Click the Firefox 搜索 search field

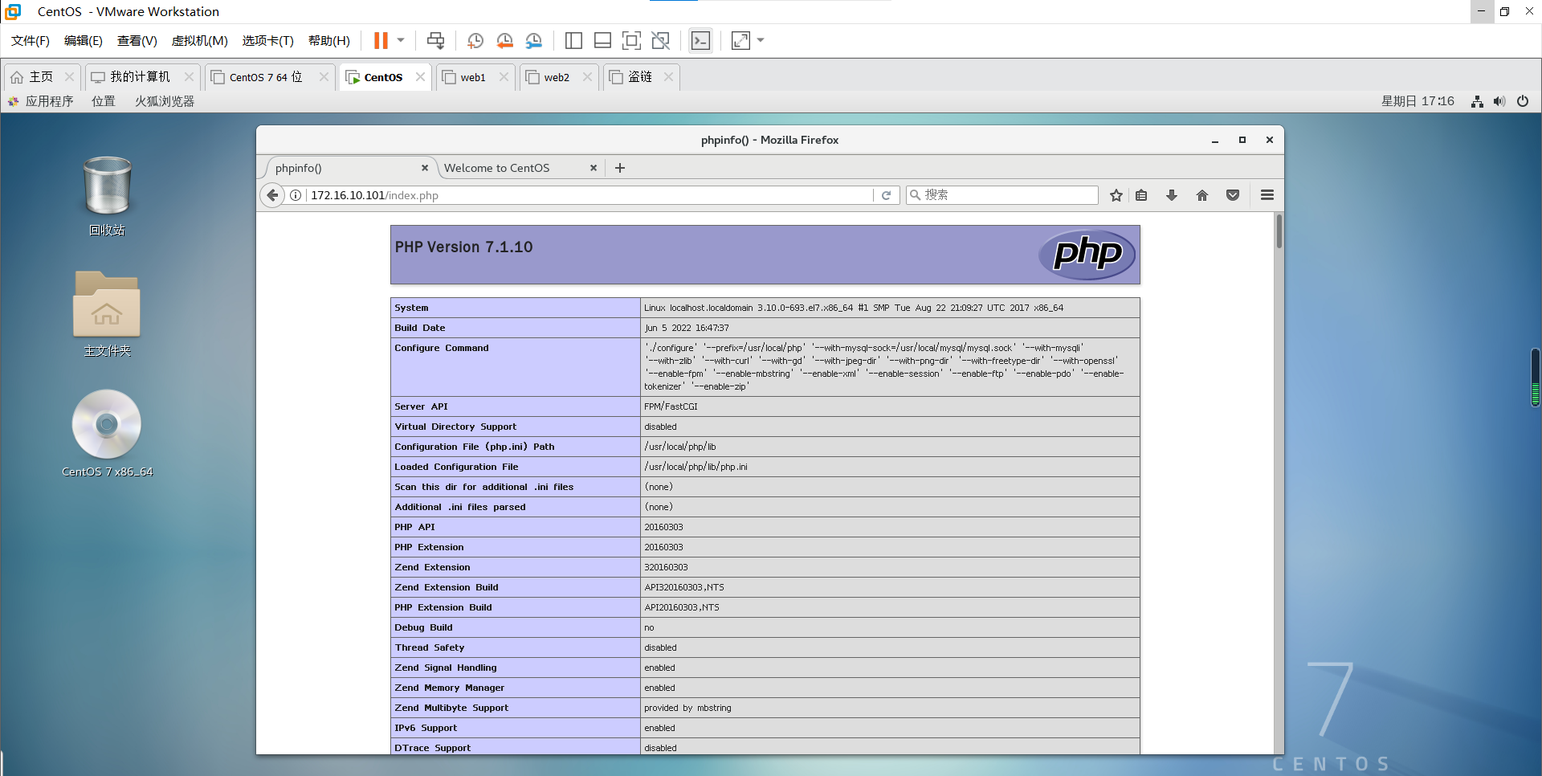(1001, 195)
